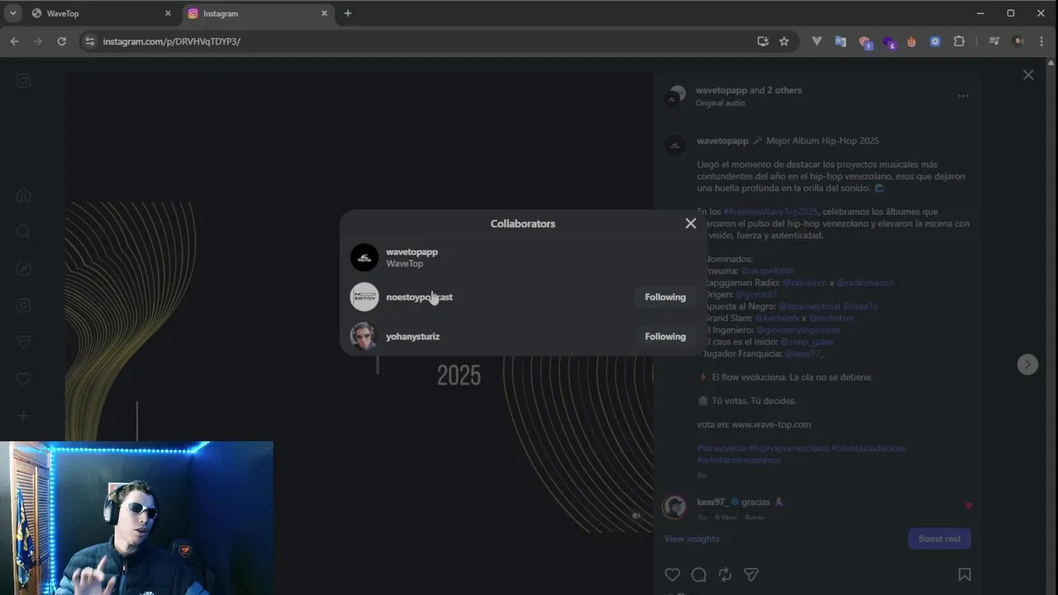
Task: Open kess97_ commenter profile
Action: click(x=712, y=502)
